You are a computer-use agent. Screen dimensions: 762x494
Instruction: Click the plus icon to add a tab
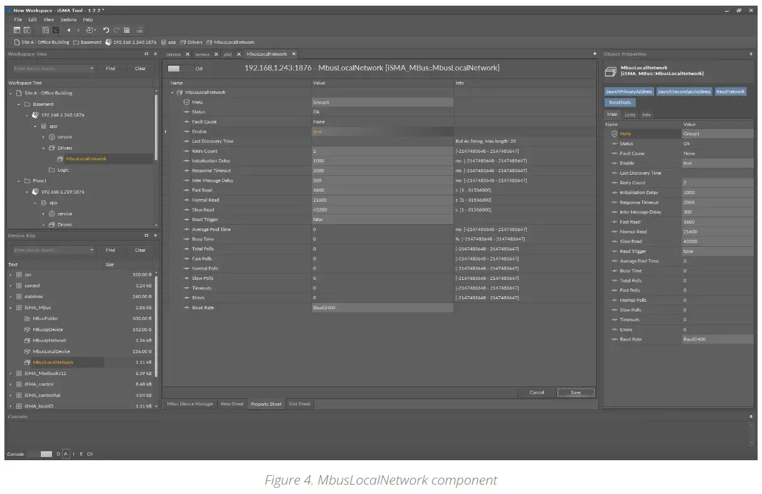595,54
